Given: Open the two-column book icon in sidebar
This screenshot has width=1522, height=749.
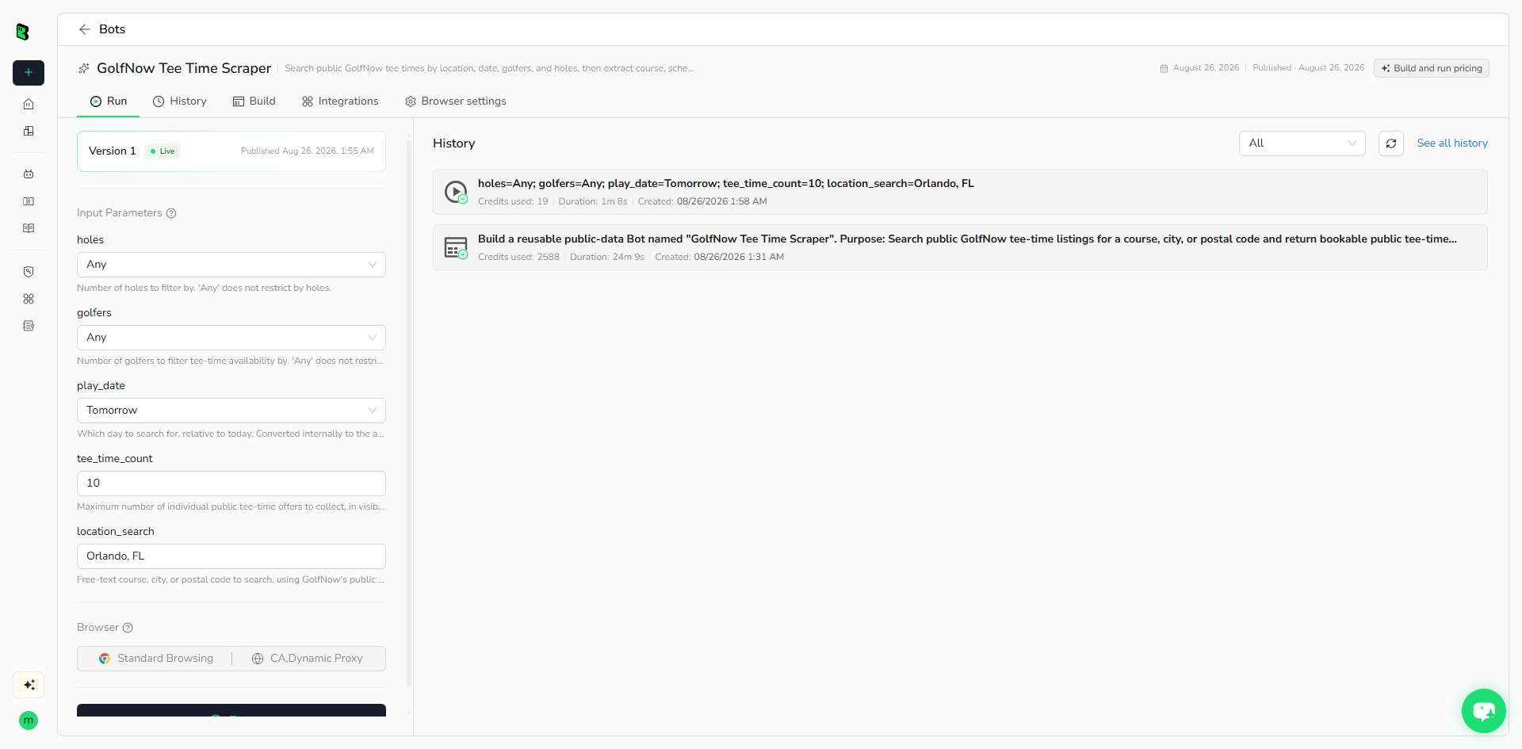Looking at the screenshot, I should (x=29, y=201).
